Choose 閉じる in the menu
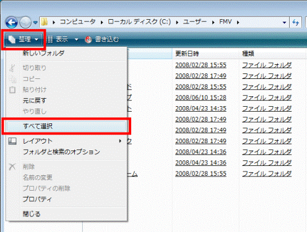This screenshot has width=307, height=232. pyautogui.click(x=32, y=214)
